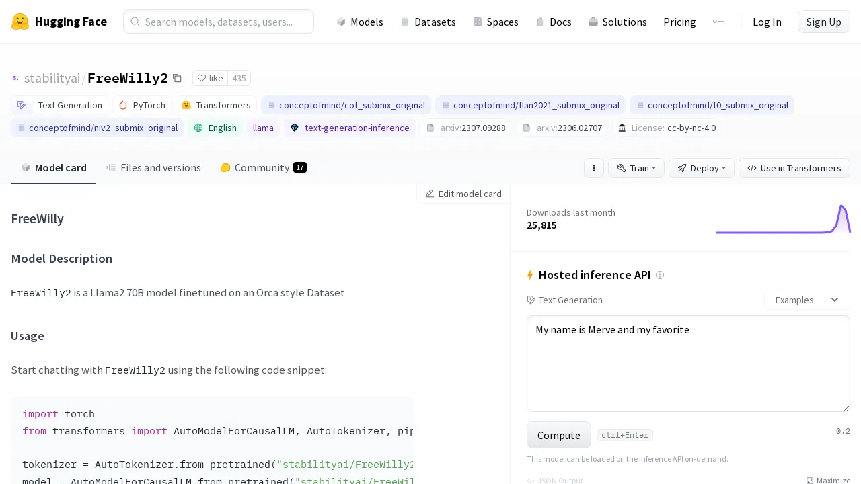Screen dimensions: 861x484
Task: Click the Model Description heading
Action: click(x=62, y=259)
